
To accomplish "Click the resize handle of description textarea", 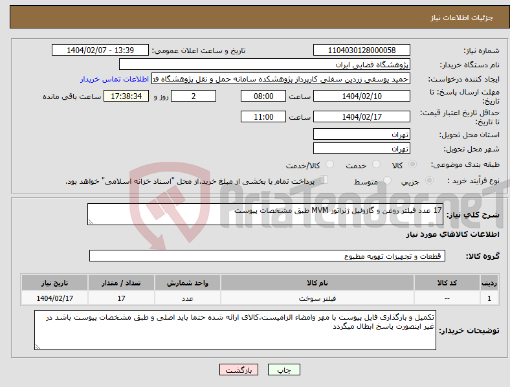I will (91, 222).
